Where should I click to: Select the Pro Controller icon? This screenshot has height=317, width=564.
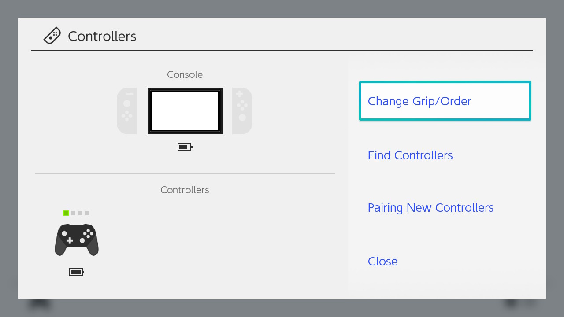[x=77, y=240]
